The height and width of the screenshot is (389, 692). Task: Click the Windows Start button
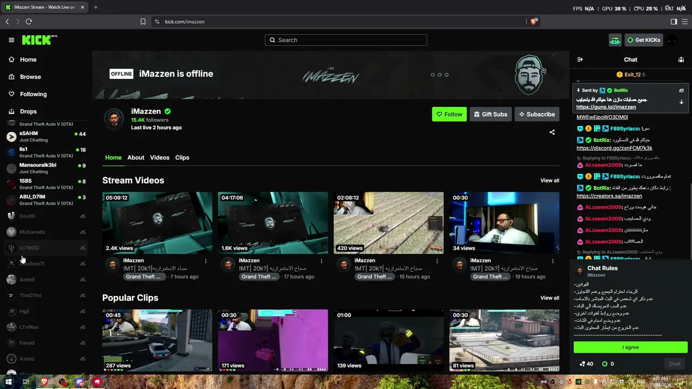(9, 382)
